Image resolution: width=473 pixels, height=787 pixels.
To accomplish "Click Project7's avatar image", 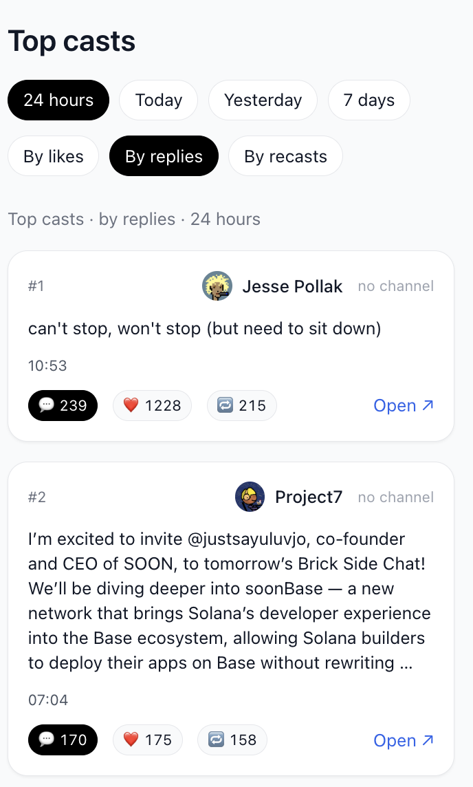I will [x=250, y=497].
